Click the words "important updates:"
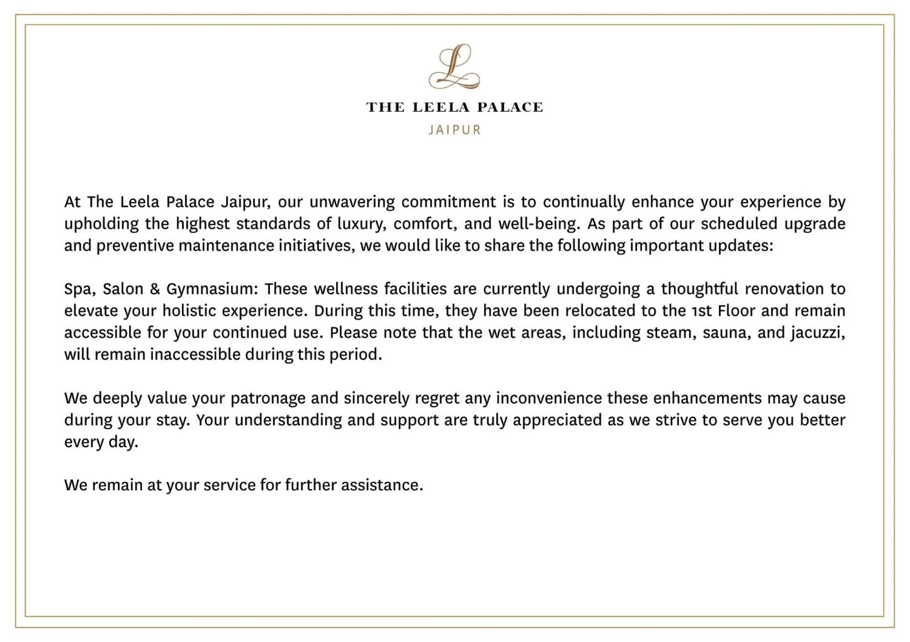The height and width of the screenshot is (642, 910). coord(702,245)
